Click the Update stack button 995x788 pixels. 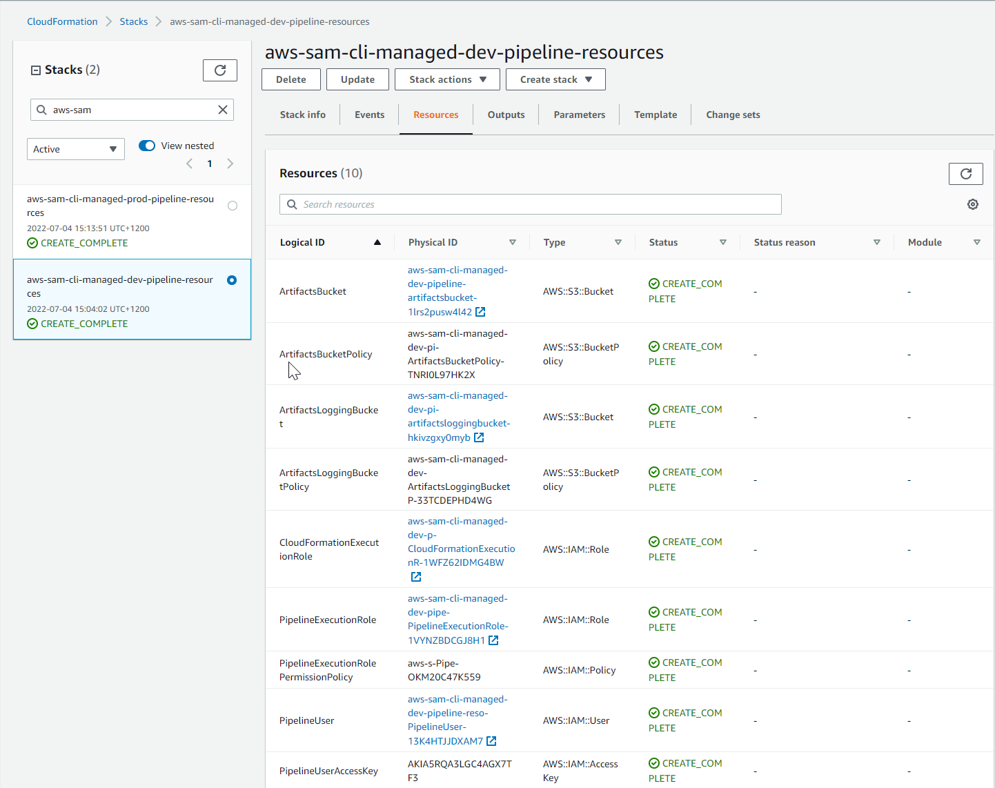pos(357,79)
